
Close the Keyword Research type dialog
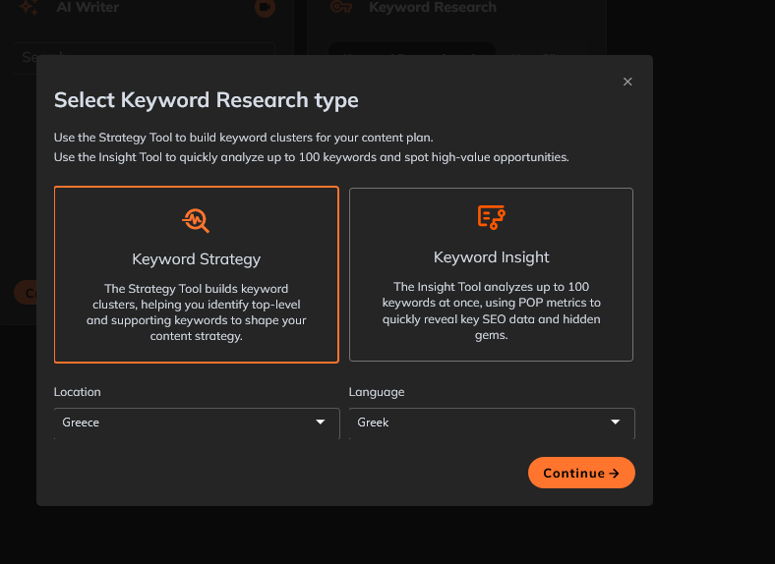[x=627, y=82]
